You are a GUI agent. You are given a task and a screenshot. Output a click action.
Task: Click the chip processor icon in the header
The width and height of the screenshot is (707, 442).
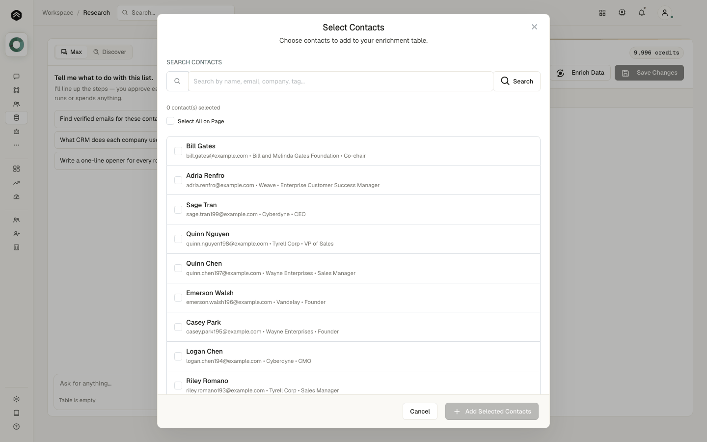pyautogui.click(x=622, y=13)
